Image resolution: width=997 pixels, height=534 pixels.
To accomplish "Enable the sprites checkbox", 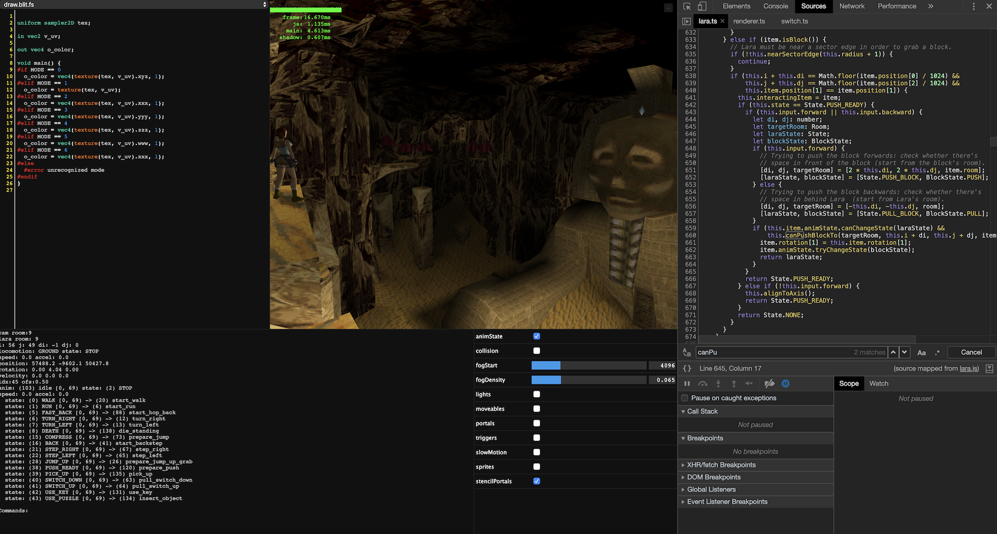I will (537, 467).
